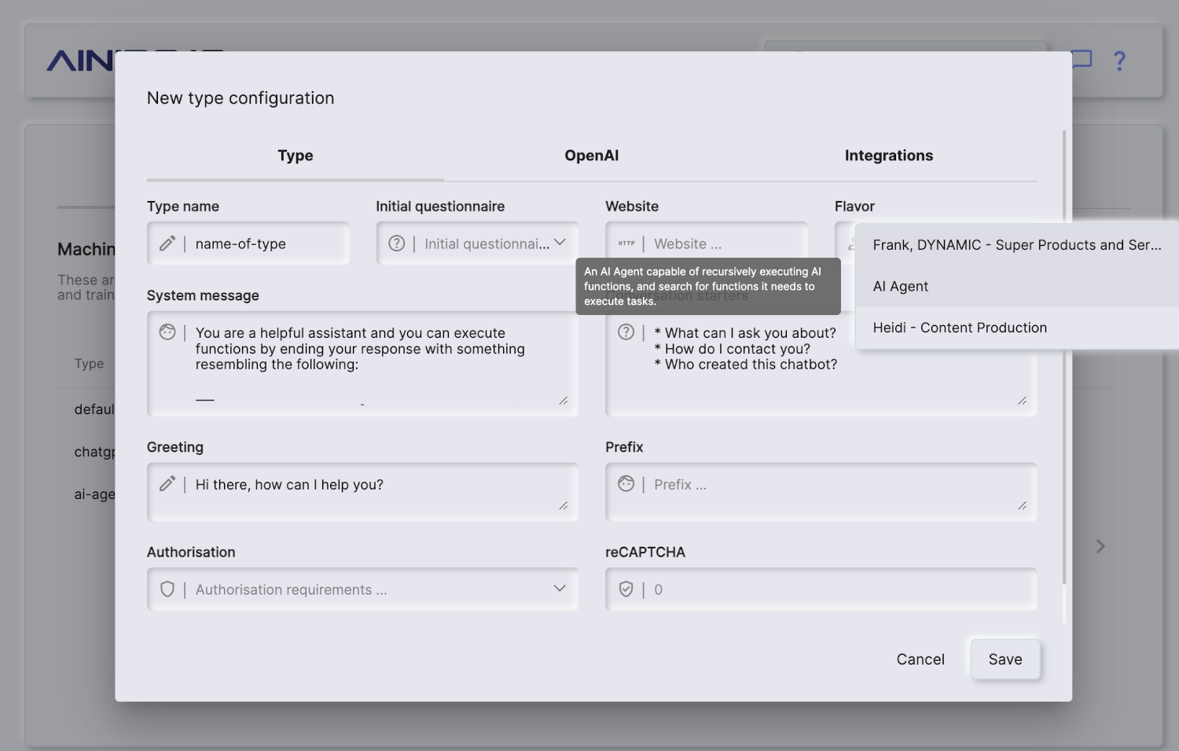Open help question mark in top bar
1179x751 pixels.
(x=1120, y=60)
